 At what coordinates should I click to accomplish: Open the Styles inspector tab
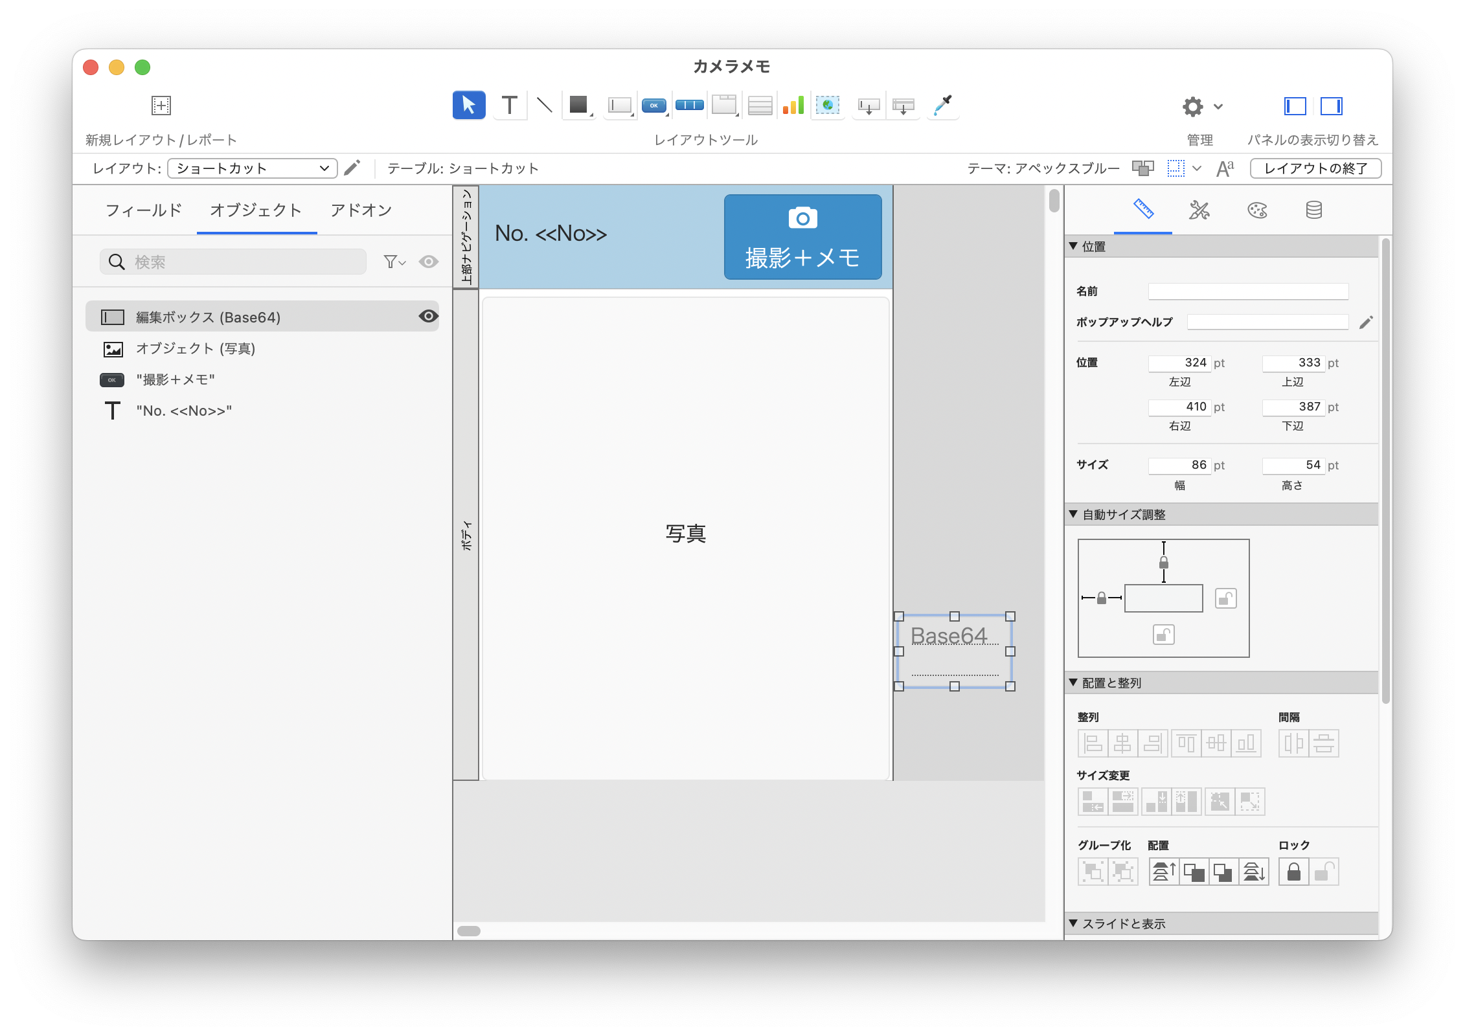[x=1199, y=210]
